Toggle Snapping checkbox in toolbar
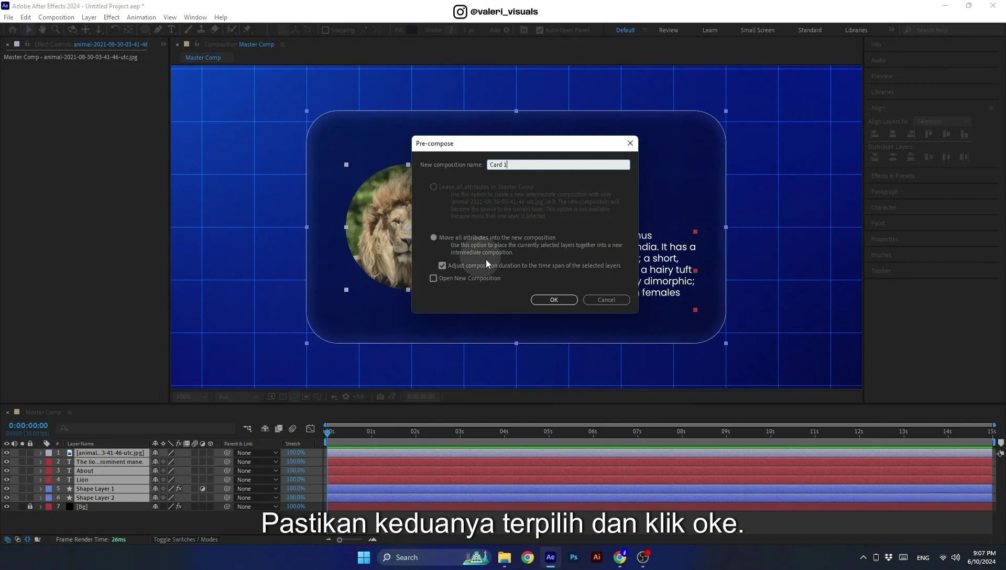The height and width of the screenshot is (570, 1006). [x=325, y=30]
